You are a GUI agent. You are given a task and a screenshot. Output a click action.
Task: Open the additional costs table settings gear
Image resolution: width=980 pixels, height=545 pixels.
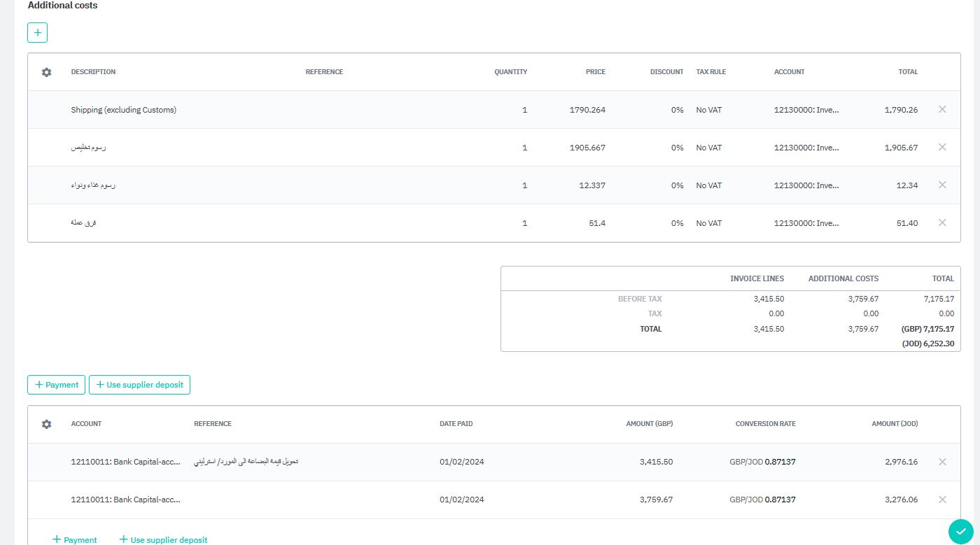tap(47, 72)
